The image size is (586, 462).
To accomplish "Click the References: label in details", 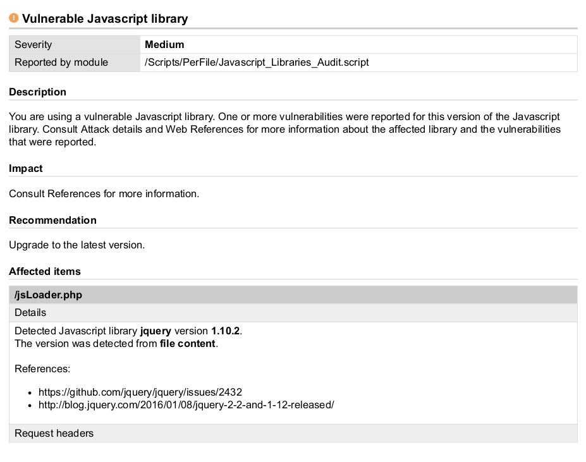I will tap(42, 368).
